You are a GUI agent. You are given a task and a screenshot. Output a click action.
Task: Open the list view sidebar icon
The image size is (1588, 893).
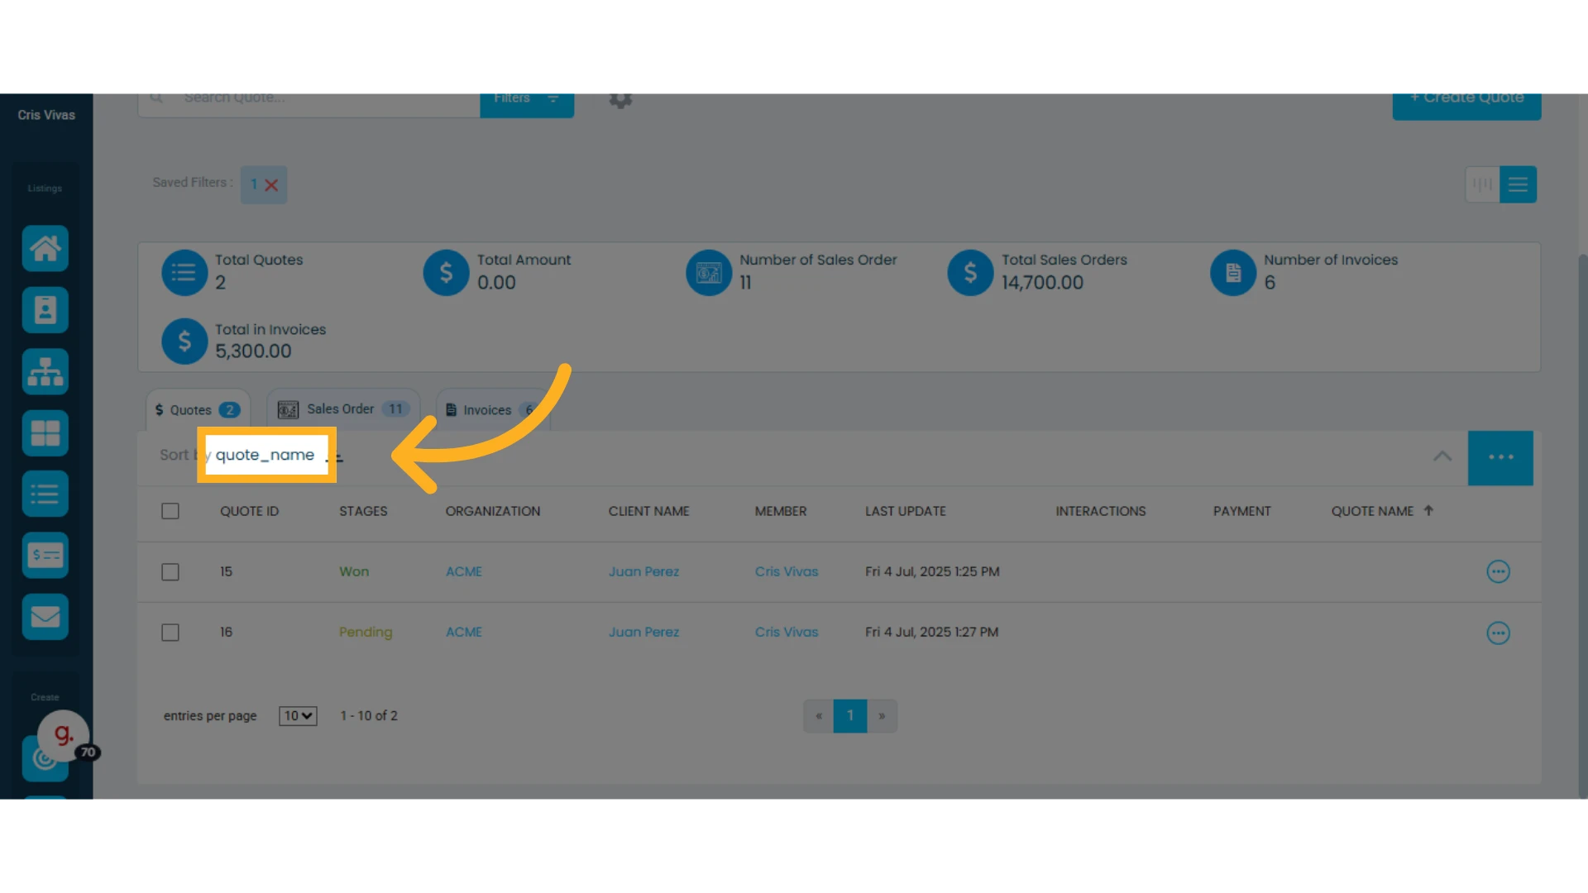pos(45,494)
